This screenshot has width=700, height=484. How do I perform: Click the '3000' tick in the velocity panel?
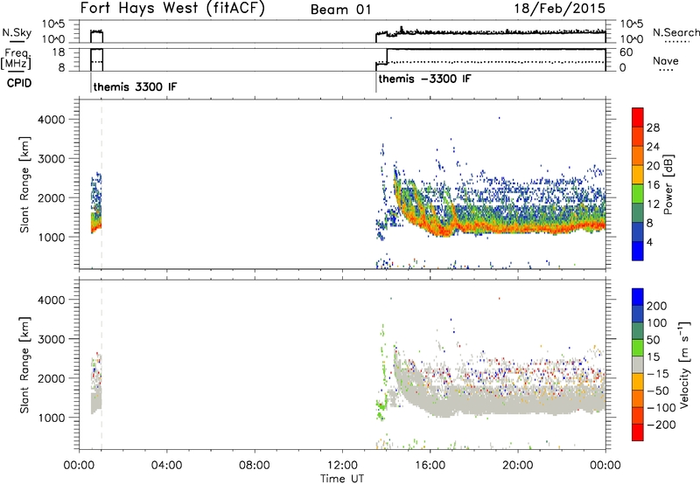pos(52,339)
